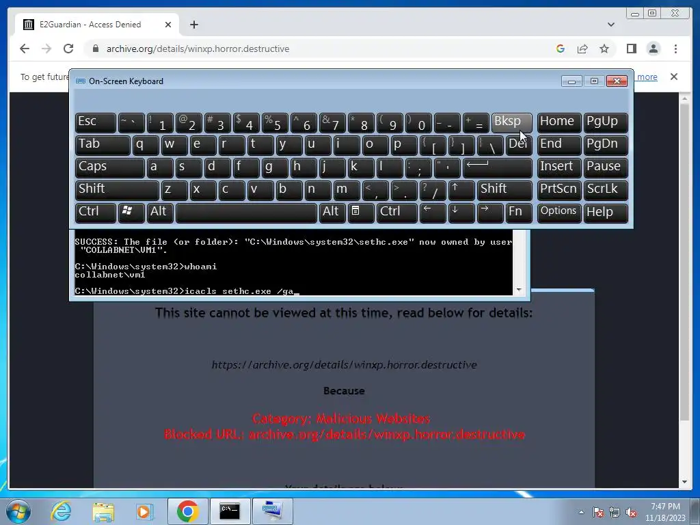This screenshot has height=525, width=700.
Task: Open the share page icon
Action: (582, 49)
